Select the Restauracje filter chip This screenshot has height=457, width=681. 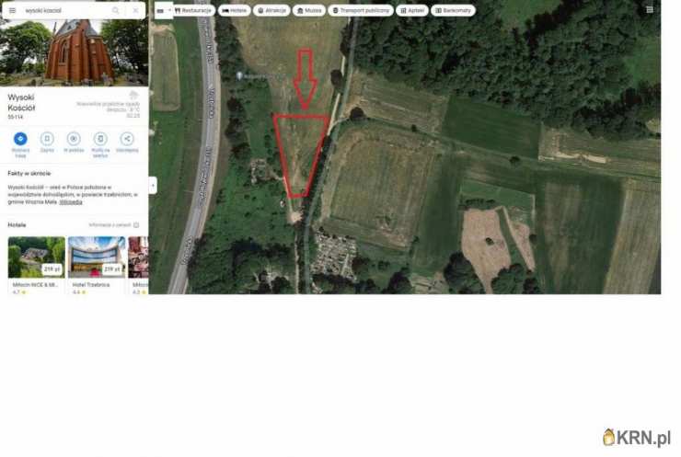[193, 10]
